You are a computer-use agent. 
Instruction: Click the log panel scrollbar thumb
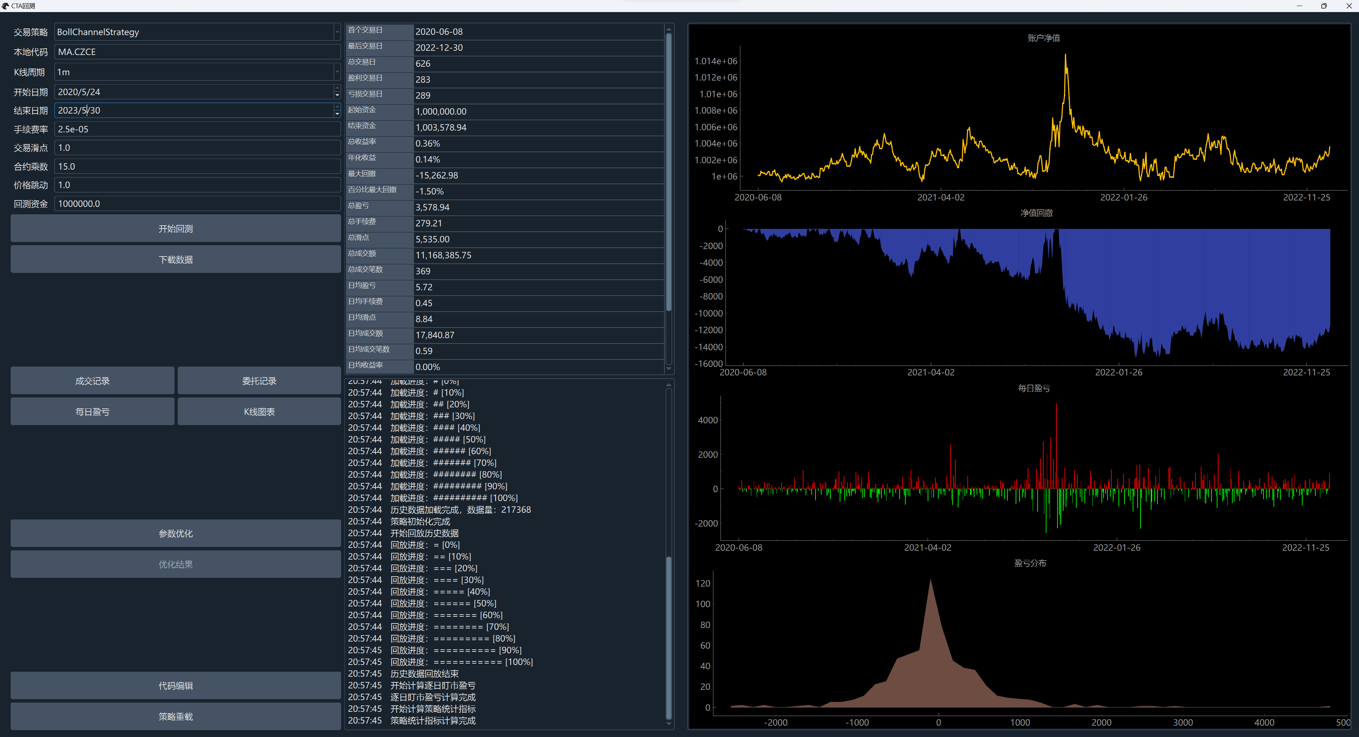click(668, 638)
